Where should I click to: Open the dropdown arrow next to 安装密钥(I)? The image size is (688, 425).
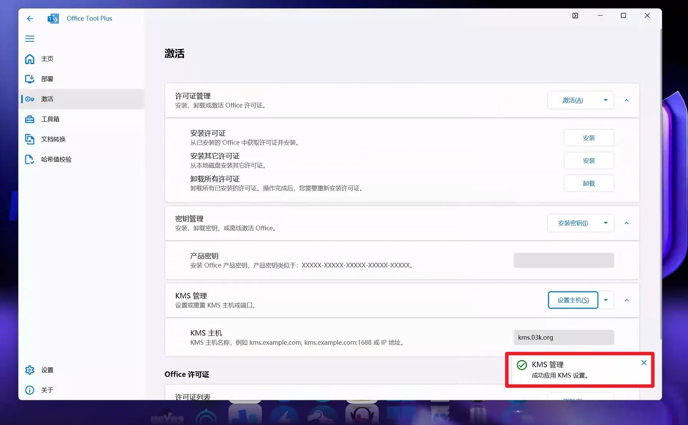[606, 223]
